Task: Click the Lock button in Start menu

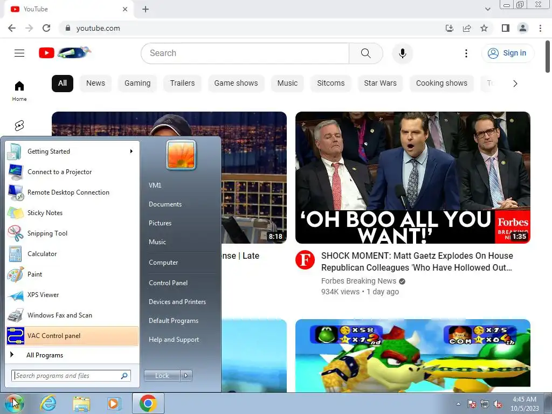Action: coord(162,376)
